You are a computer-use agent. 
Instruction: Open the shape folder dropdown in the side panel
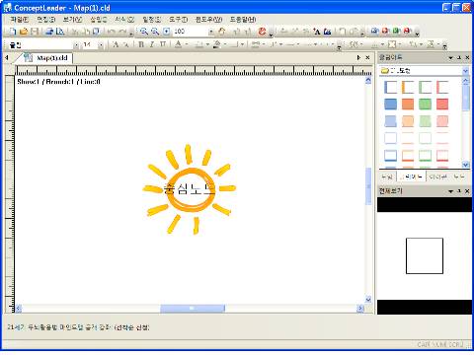[x=465, y=71]
